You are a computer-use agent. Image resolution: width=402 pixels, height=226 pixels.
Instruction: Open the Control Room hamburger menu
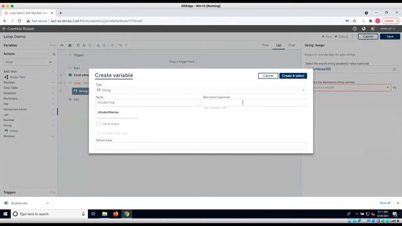click(4, 29)
